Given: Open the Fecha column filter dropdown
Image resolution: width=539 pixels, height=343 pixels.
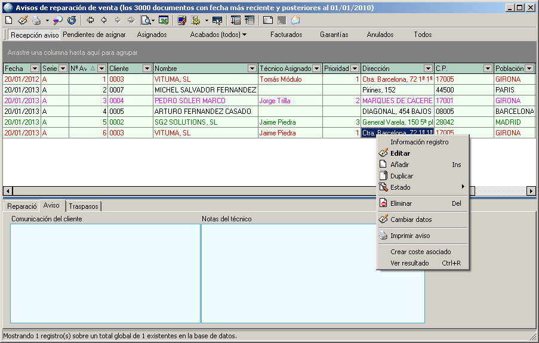Looking at the screenshot, I should pyautogui.click(x=35, y=69).
